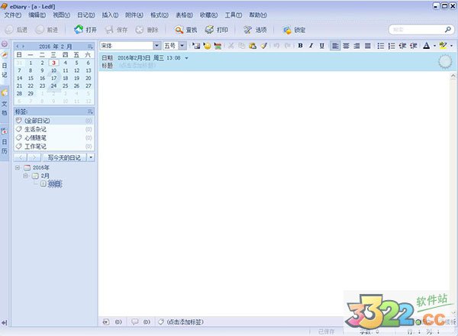This screenshot has height=336, width=458.
Task: Click the 锁定 (Lock) toolbar icon
Action: 287,30
